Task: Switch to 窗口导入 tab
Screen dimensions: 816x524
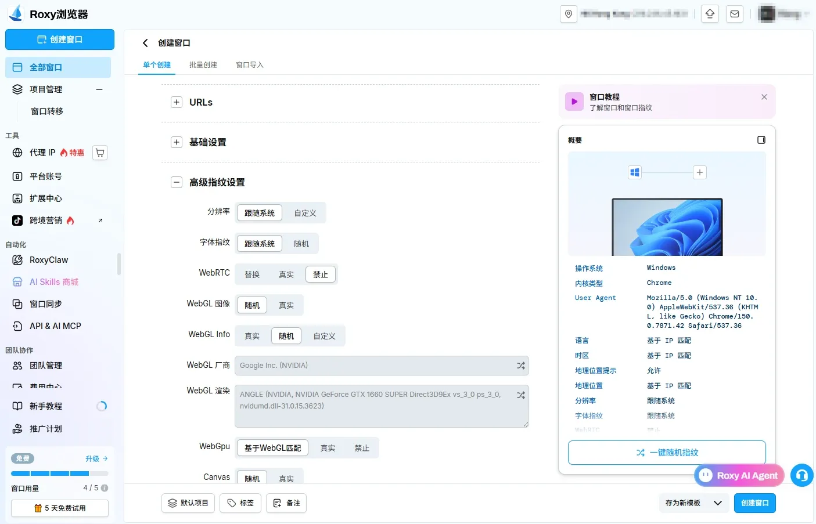Action: coord(250,65)
